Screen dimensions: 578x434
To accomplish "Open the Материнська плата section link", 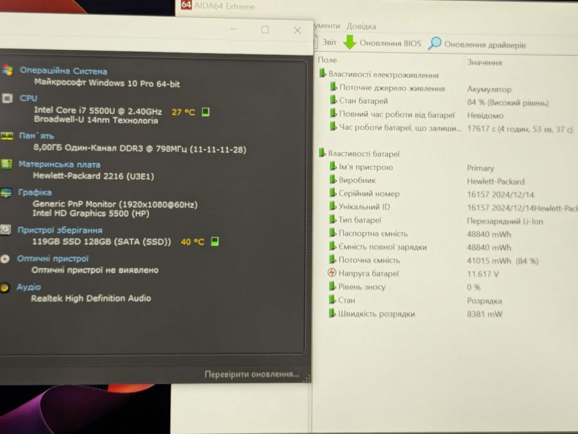I will [59, 164].
